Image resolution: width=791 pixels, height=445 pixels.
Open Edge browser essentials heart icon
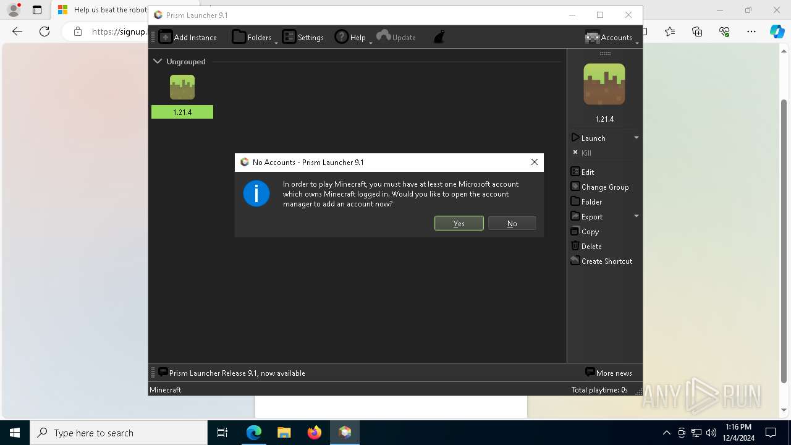pyautogui.click(x=724, y=32)
